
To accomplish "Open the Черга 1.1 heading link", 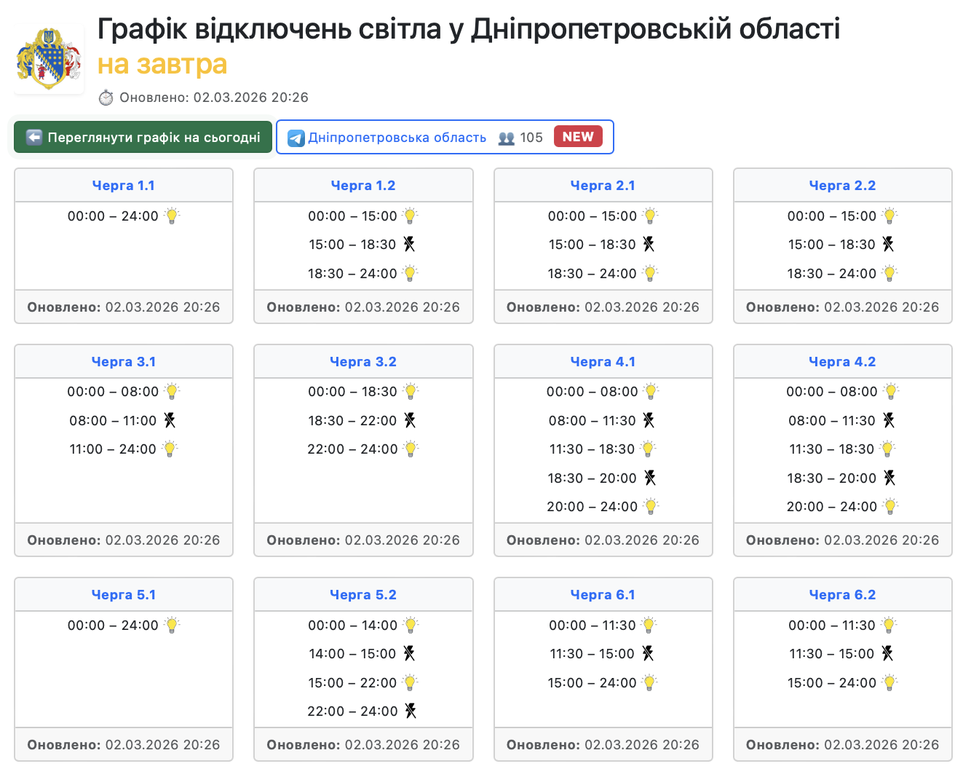I will pyautogui.click(x=124, y=186).
